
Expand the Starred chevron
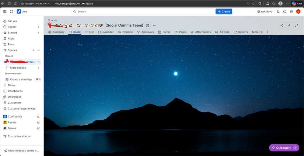(x=38, y=33)
